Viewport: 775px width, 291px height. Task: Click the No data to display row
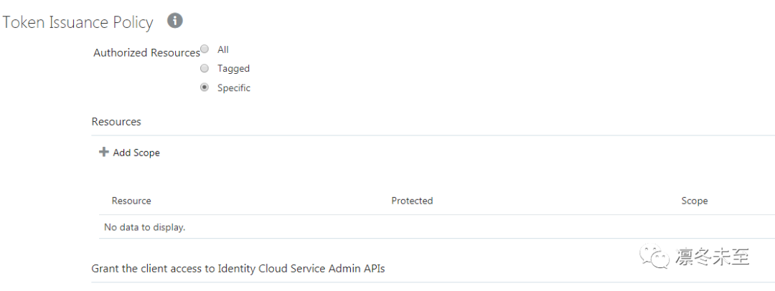pos(145,227)
